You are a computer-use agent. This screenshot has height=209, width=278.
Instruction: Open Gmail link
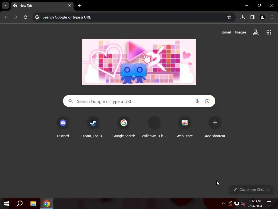(226, 32)
